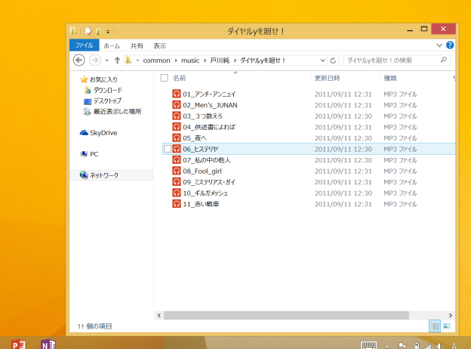The image size is (471, 349).
Task: Open the 表示 ribbon tab
Action: click(x=160, y=45)
